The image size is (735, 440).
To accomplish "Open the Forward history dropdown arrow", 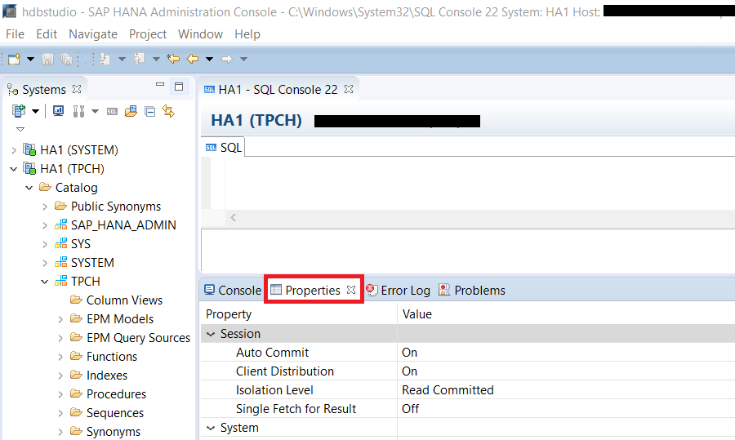I will pyautogui.click(x=243, y=59).
